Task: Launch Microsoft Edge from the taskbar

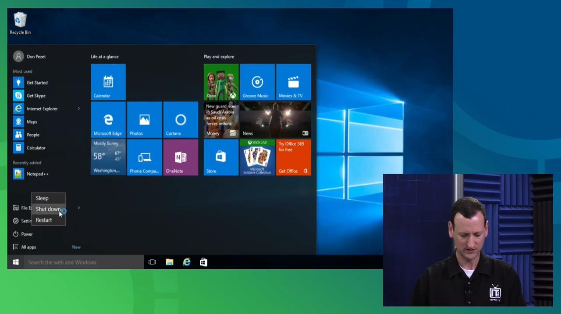Action: pyautogui.click(x=187, y=262)
